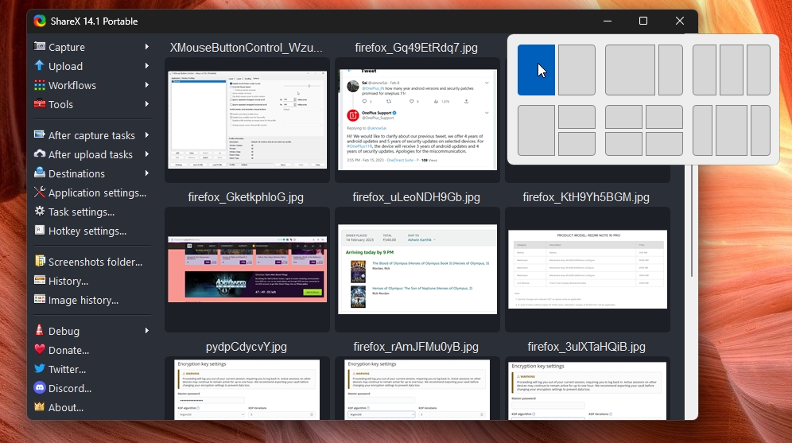Select firefox_Gq49EtRdq7.jpg tweet thumbnail
Screen dimensions: 792x443
click(x=417, y=120)
